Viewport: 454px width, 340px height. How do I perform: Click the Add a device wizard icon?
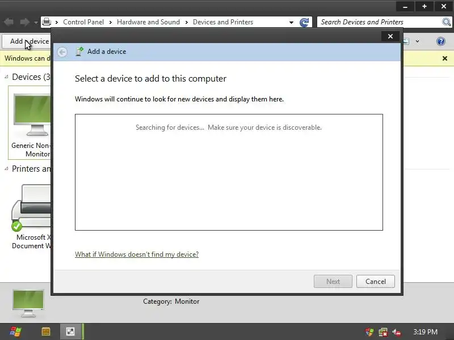pos(79,52)
